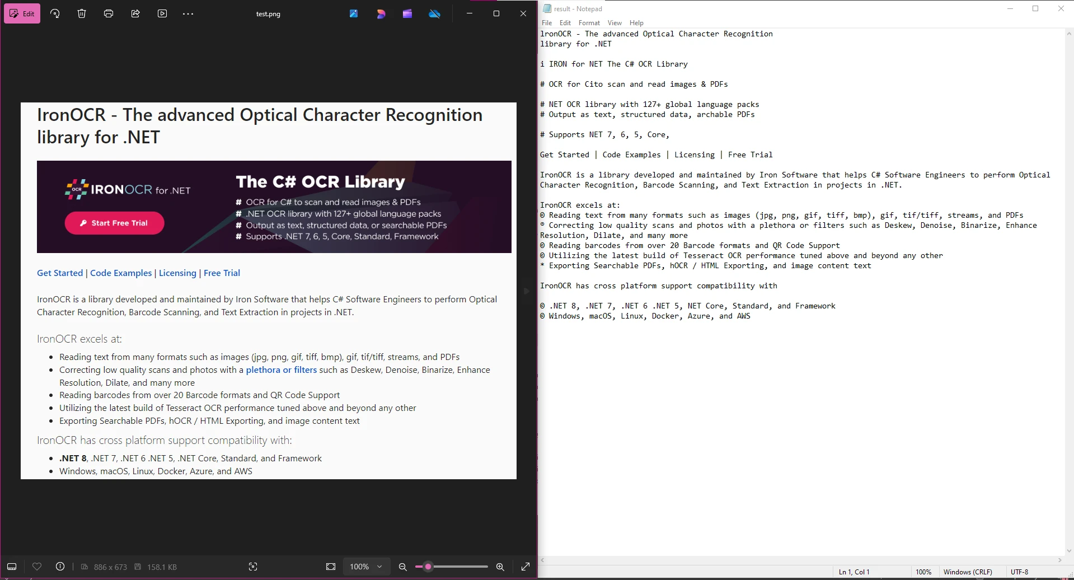This screenshot has height=580, width=1074.
Task: Open the Notepad View menu
Action: pyautogui.click(x=615, y=23)
